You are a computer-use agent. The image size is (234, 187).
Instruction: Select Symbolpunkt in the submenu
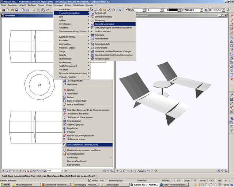pyautogui.click(x=100, y=13)
